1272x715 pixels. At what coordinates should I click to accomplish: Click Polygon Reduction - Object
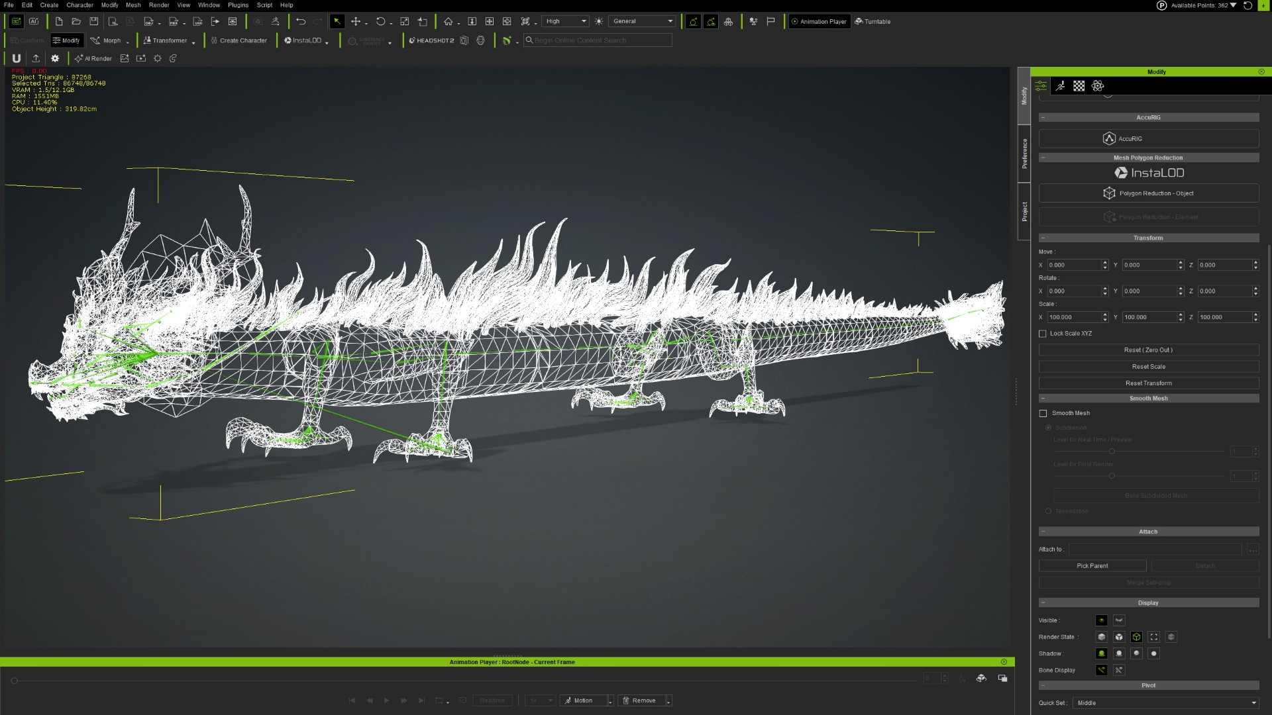[1149, 193]
